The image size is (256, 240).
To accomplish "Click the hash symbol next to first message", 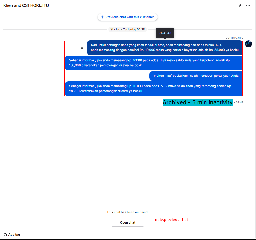I will [x=82, y=48].
